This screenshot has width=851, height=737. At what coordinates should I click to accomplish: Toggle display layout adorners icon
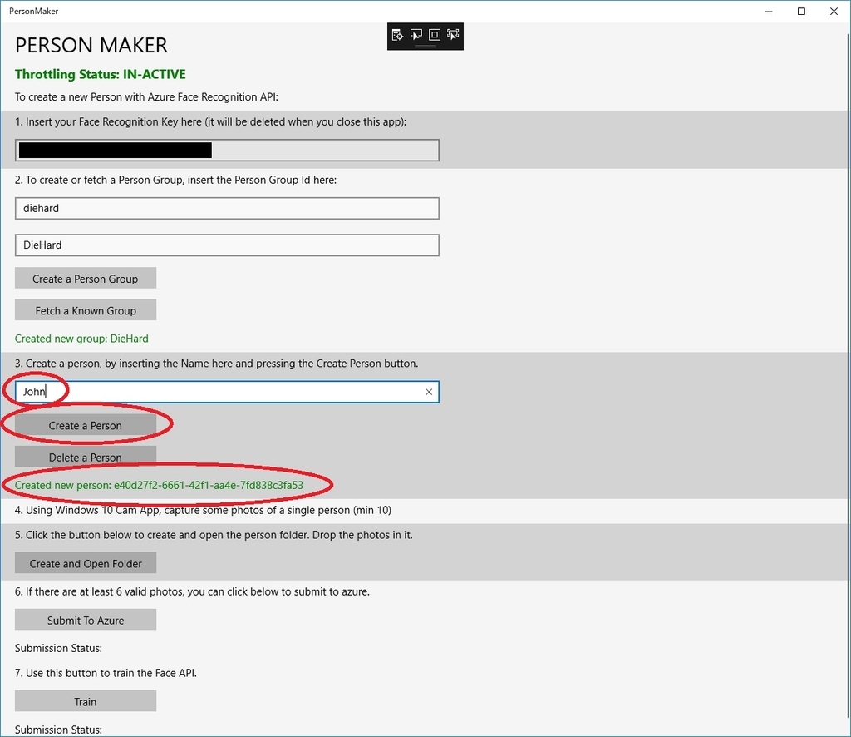pos(435,35)
